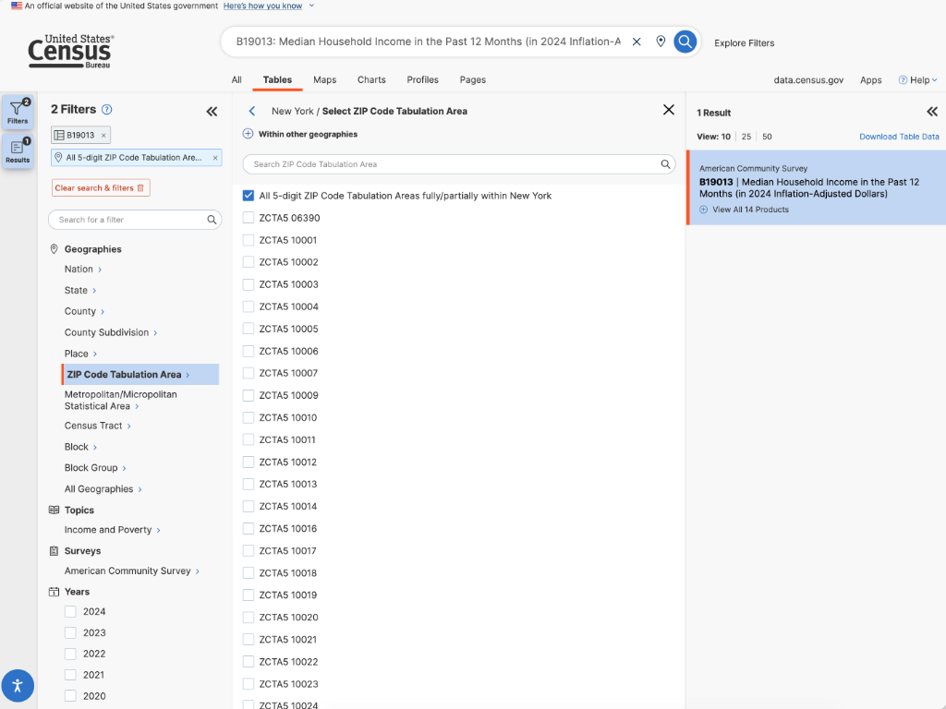Click the 2 Filters help question icon
The width and height of the screenshot is (946, 709).
coord(107,109)
